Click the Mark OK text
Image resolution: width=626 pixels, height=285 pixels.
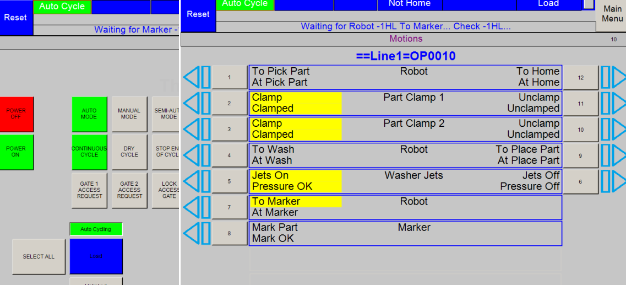[273, 239]
